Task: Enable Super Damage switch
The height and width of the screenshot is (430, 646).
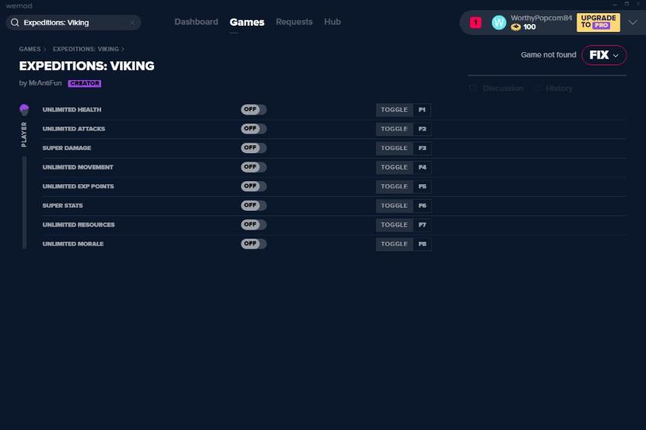Action: [254, 148]
